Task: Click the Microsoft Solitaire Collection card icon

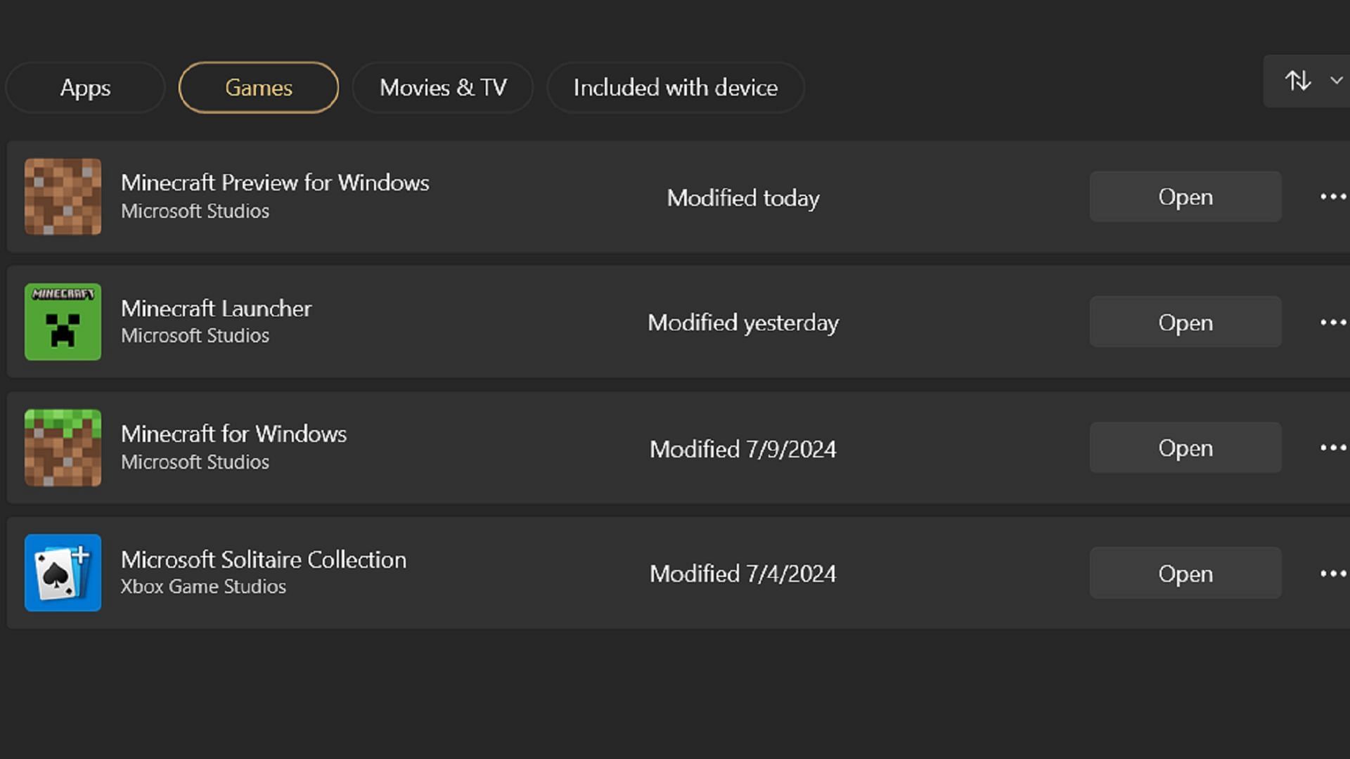Action: coord(63,573)
